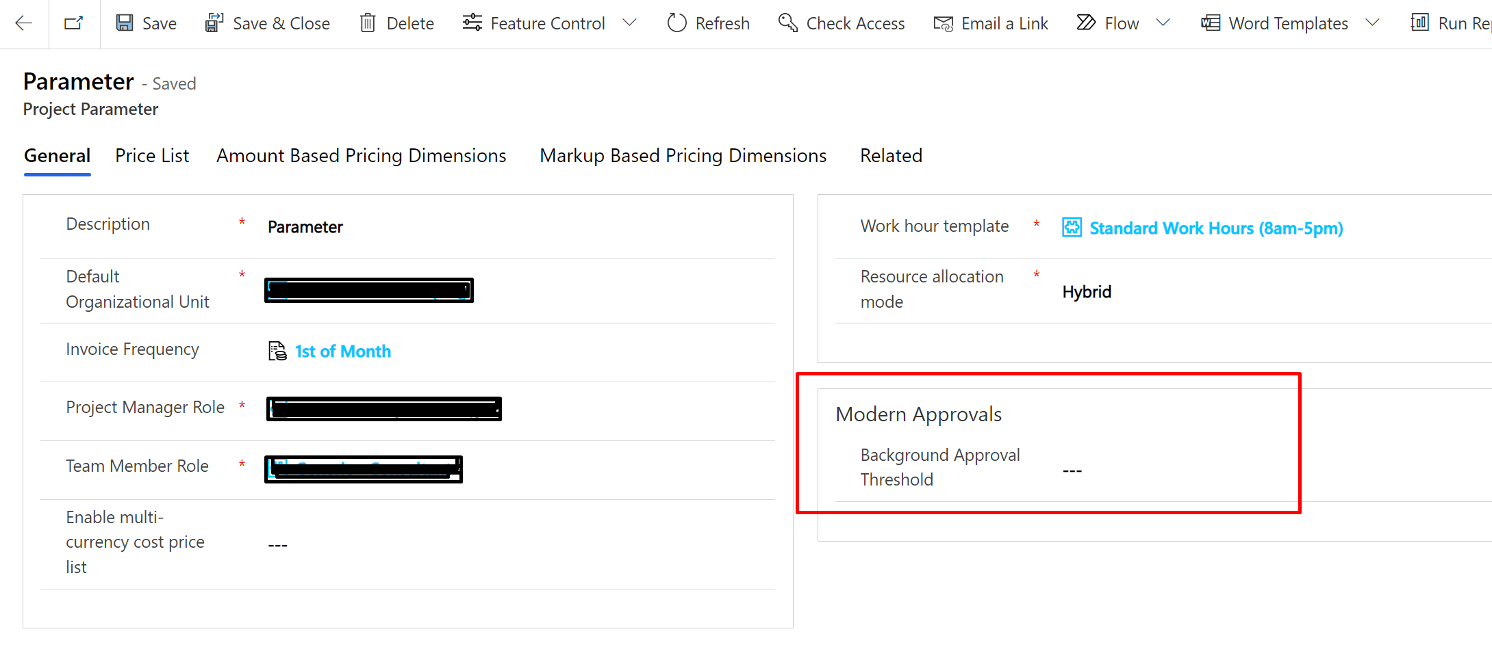Click the Check Access button label
This screenshot has width=1492, height=651.
point(855,24)
